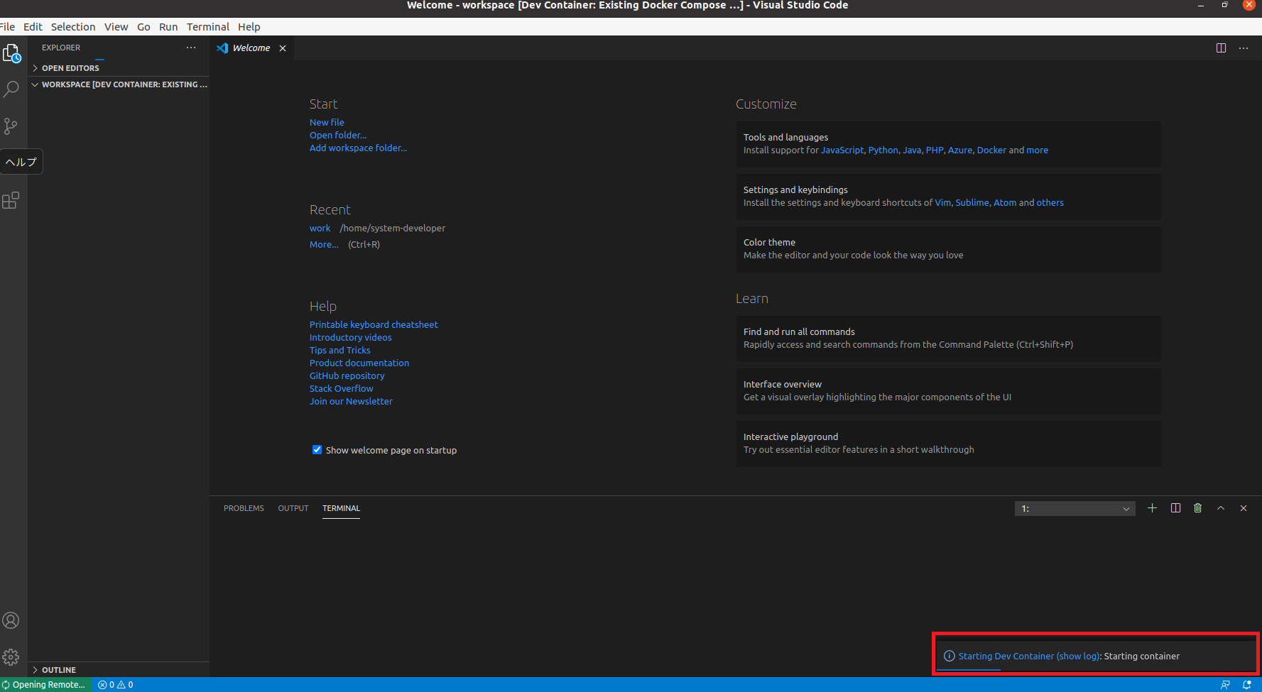
Task: Open the Interactive playground card
Action: (948, 444)
